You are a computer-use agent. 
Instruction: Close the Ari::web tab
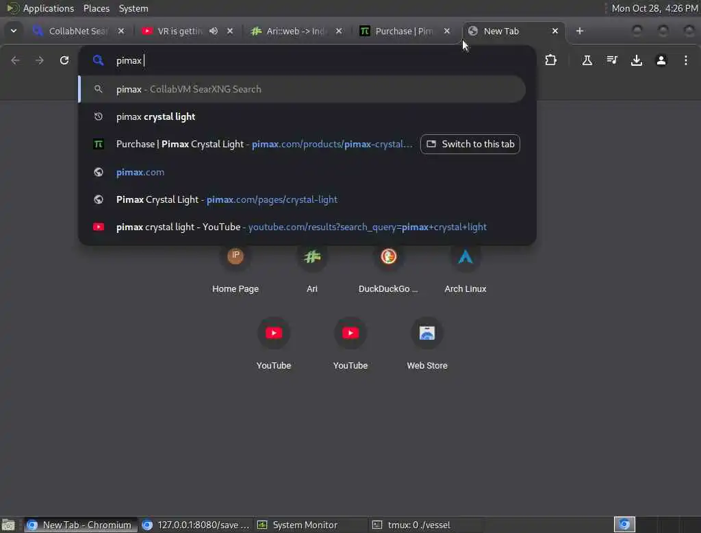(338, 31)
